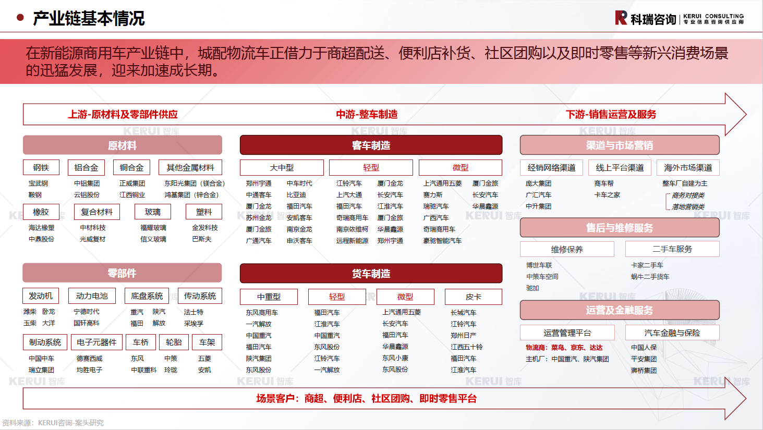Click the 中重型 truck category box
Screen dimensions: 763x430
[269, 297]
